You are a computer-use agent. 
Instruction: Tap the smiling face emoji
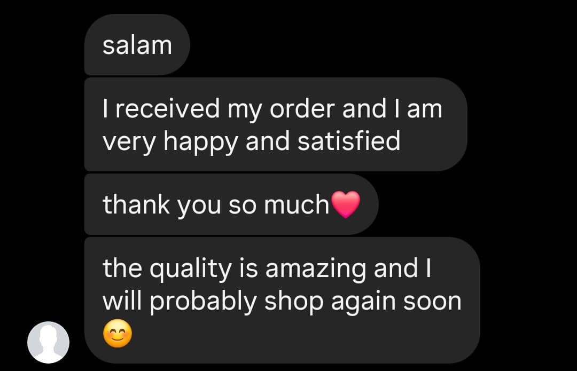point(118,334)
